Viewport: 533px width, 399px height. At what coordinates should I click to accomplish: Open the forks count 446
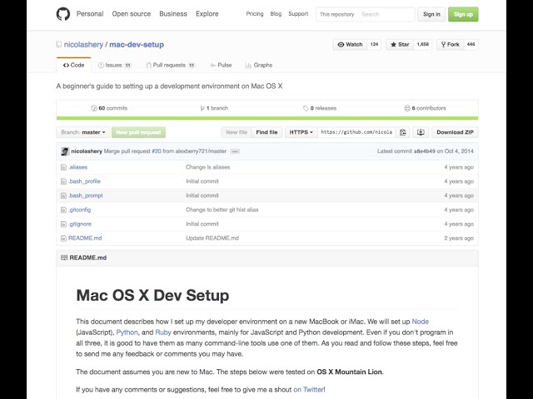tap(471, 44)
